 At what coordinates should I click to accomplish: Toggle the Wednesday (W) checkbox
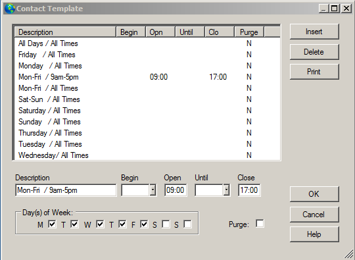100,224
